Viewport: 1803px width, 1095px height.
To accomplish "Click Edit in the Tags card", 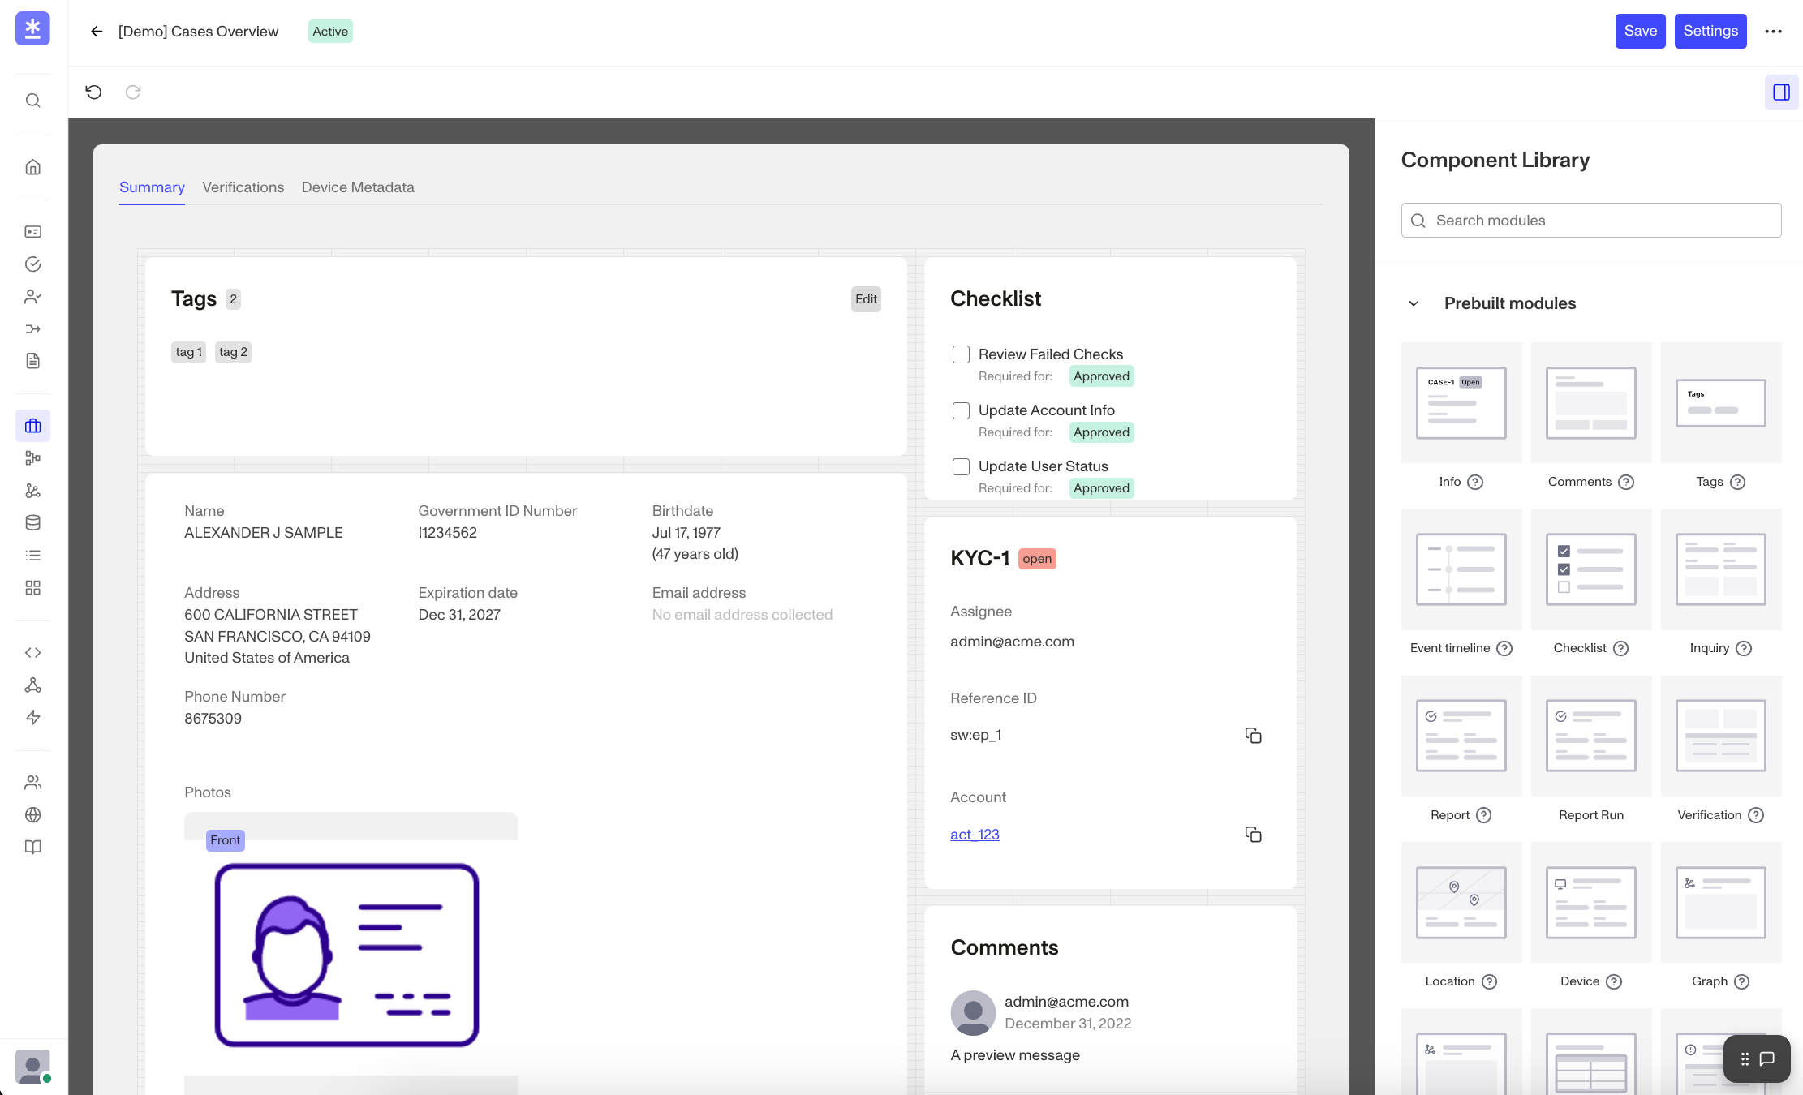I will (x=866, y=299).
